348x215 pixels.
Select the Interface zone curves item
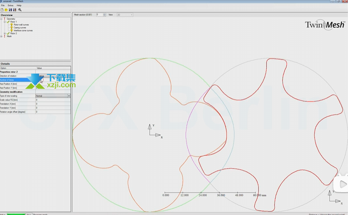(x=23, y=31)
